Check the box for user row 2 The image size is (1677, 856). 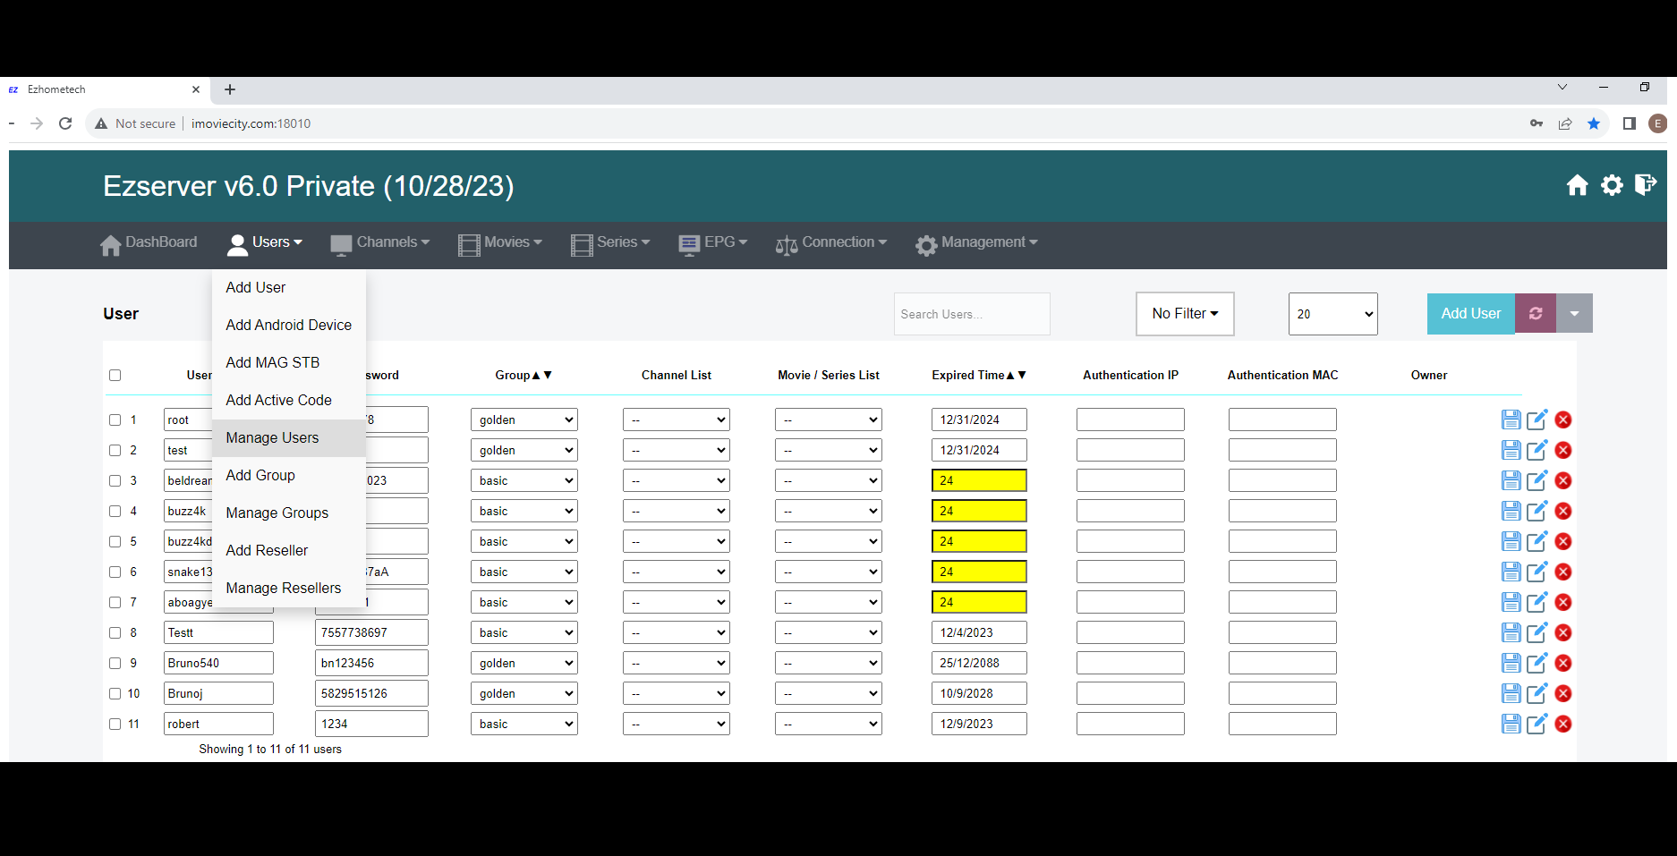[x=115, y=450]
